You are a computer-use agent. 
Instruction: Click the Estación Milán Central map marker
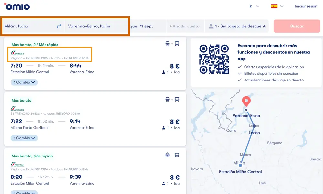240,165
